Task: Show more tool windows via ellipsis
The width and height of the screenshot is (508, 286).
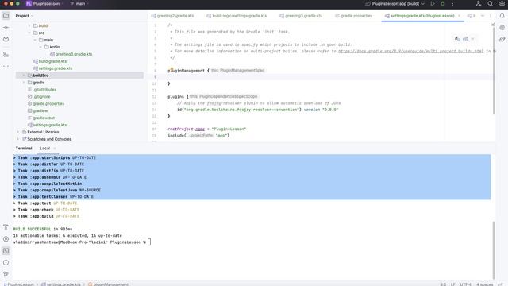Action: click(6, 66)
